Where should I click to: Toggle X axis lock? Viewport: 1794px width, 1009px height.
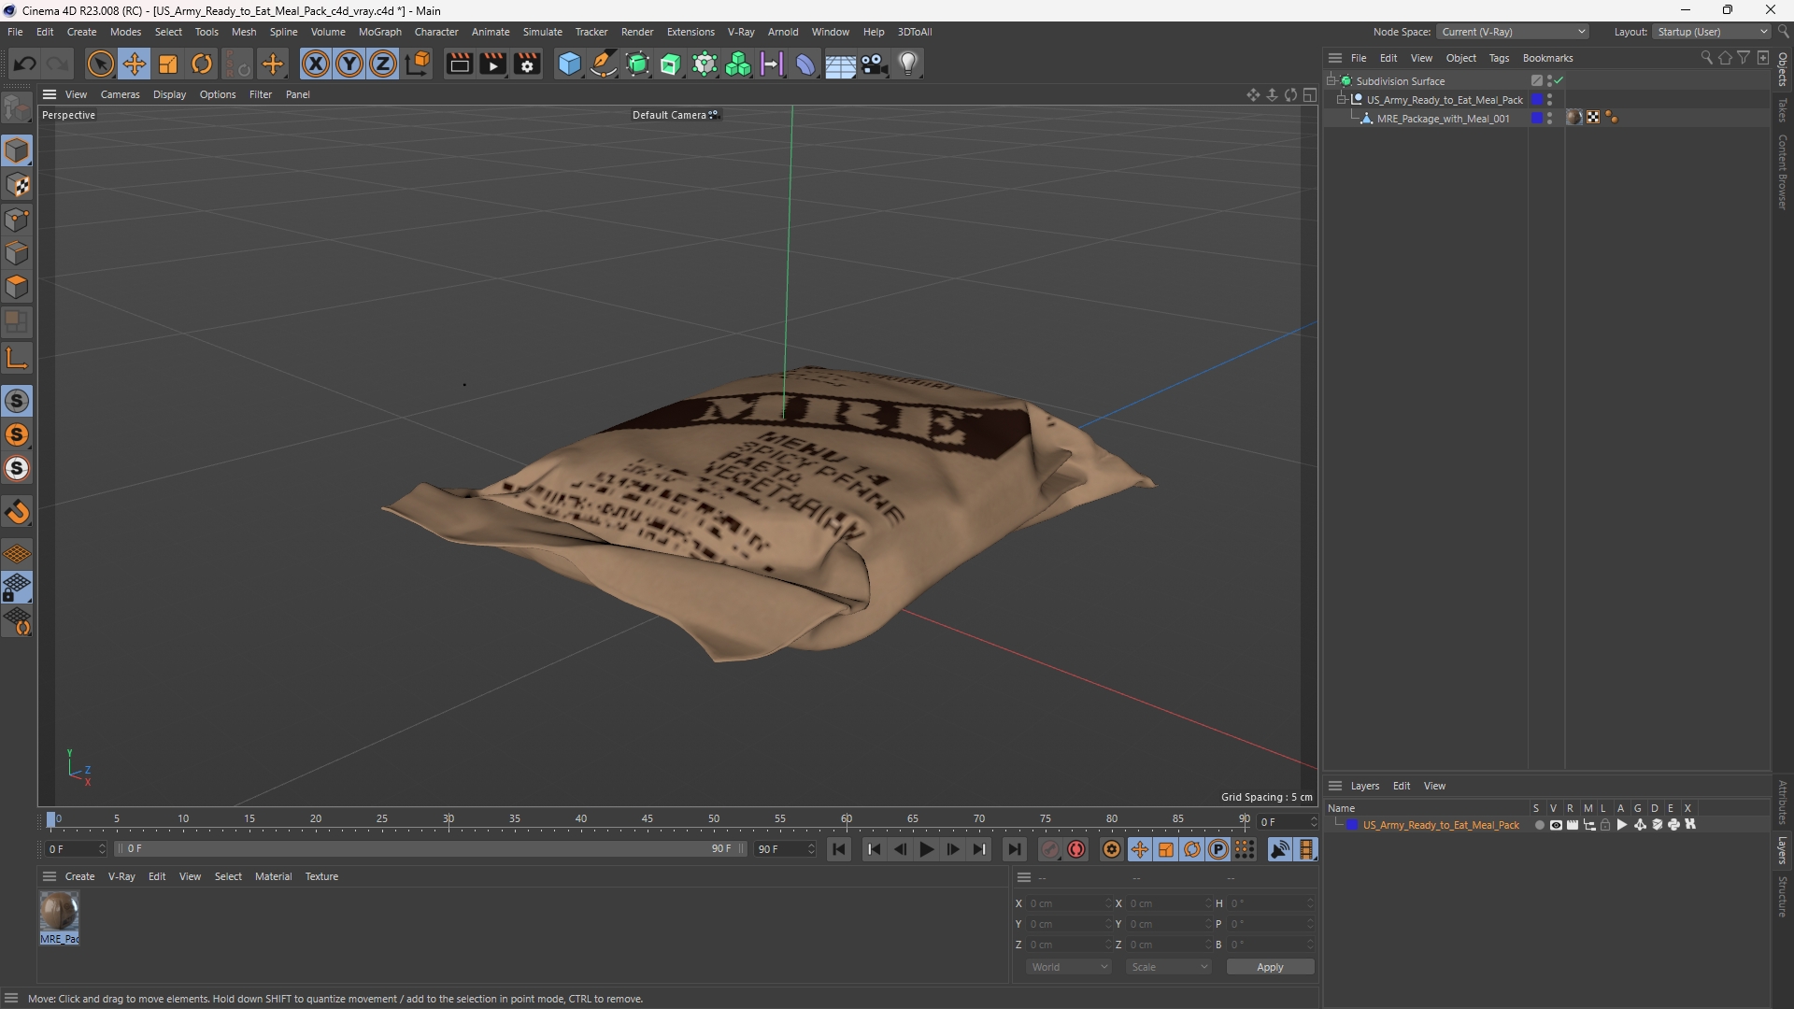tap(316, 64)
